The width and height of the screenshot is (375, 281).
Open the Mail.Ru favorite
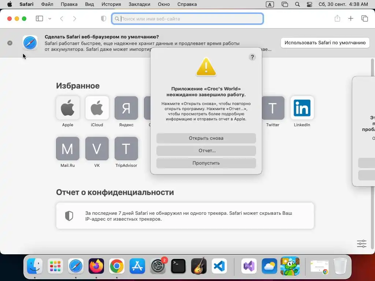point(68,149)
